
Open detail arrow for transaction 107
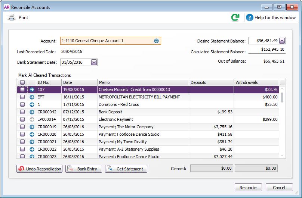[x=32, y=89]
